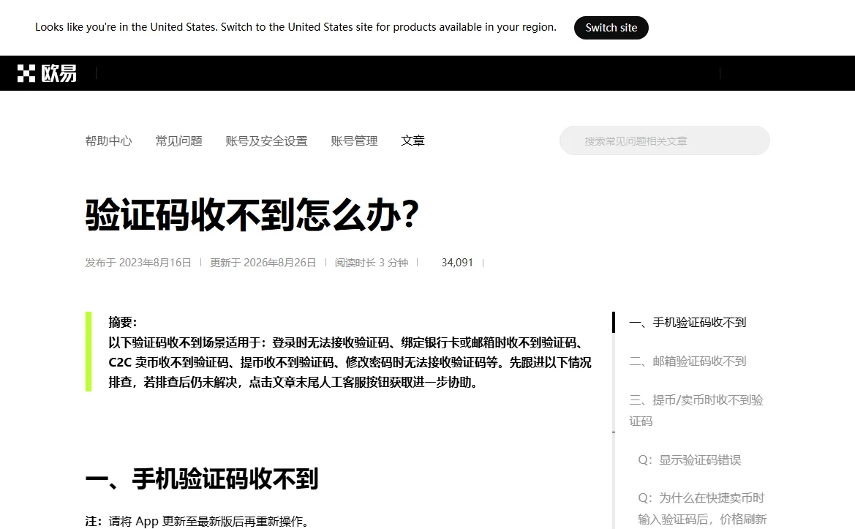Click the 更新于 2026年8月26日 text

point(263,263)
